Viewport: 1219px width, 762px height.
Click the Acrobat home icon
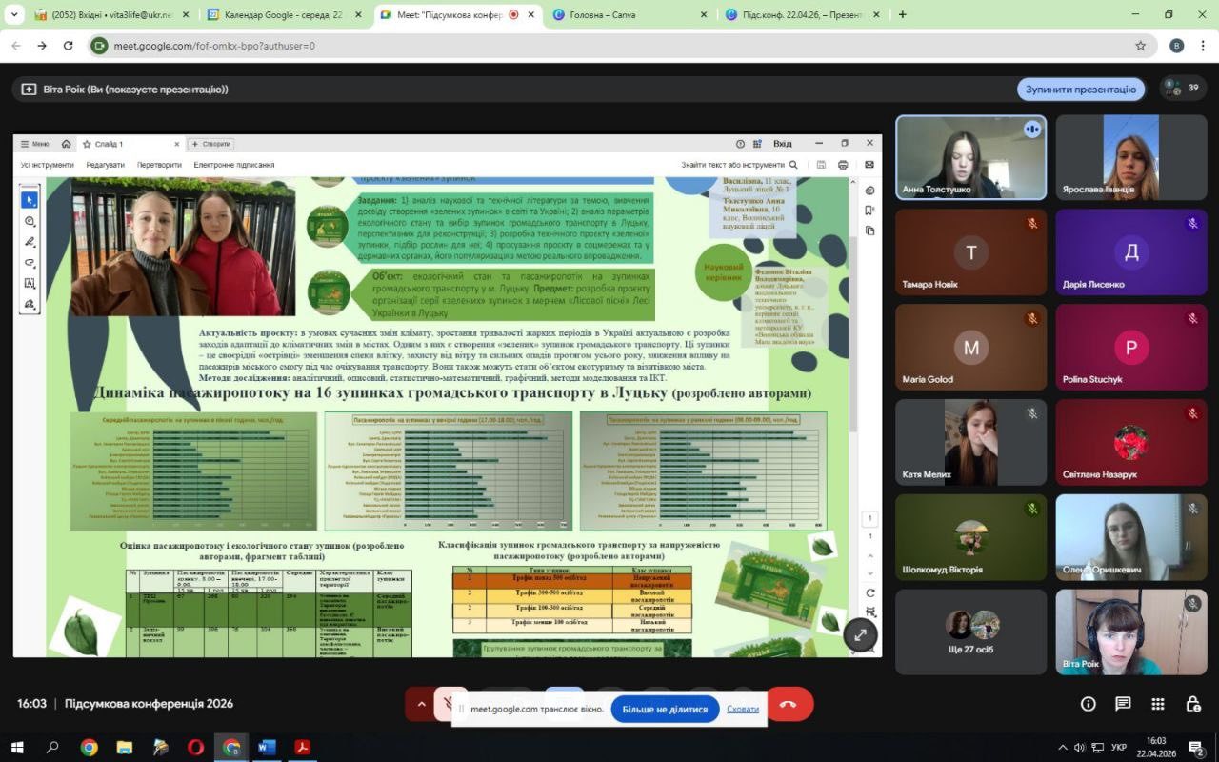pos(66,144)
